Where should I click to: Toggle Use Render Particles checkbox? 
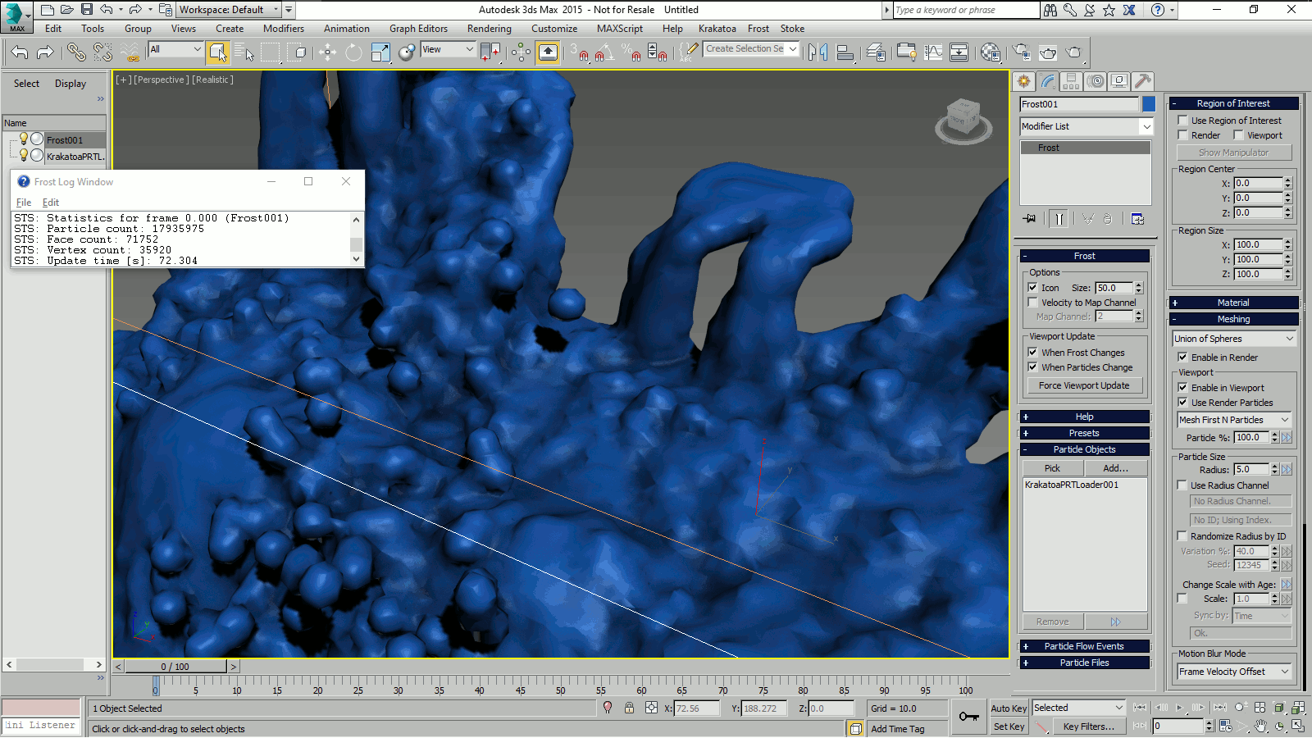click(x=1182, y=403)
